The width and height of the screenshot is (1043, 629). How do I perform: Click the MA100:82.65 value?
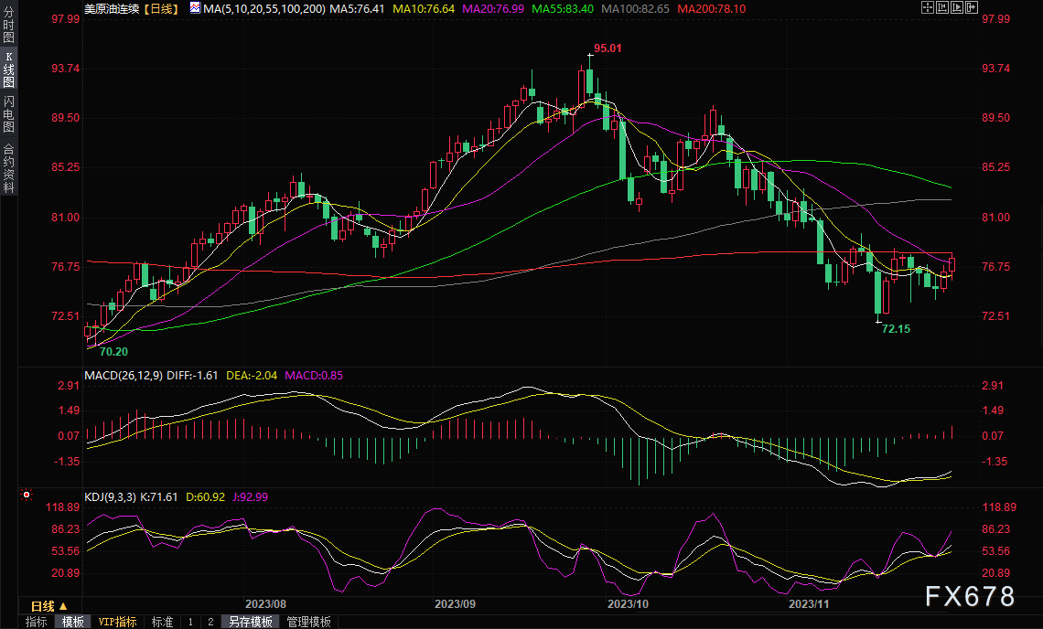point(635,8)
